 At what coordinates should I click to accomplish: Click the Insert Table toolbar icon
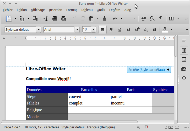click(171, 19)
